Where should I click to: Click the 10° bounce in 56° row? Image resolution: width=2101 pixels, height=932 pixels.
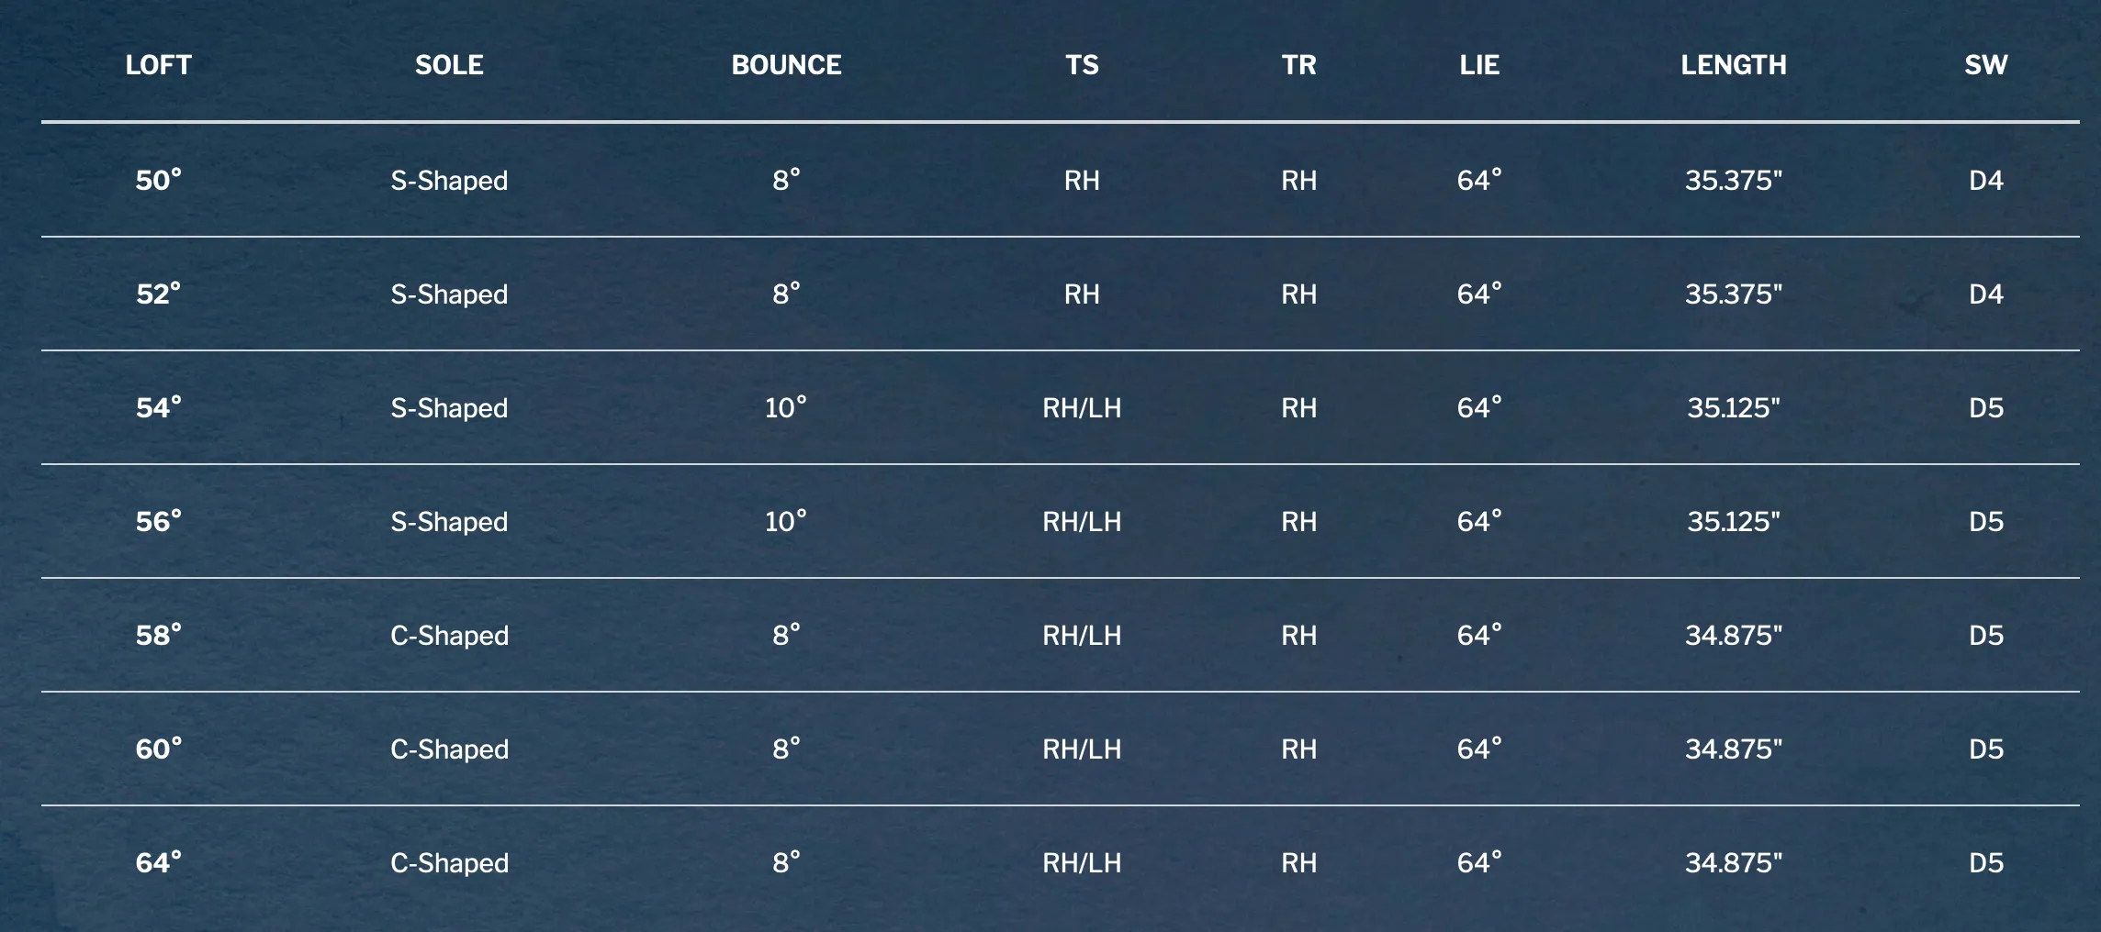tap(786, 521)
